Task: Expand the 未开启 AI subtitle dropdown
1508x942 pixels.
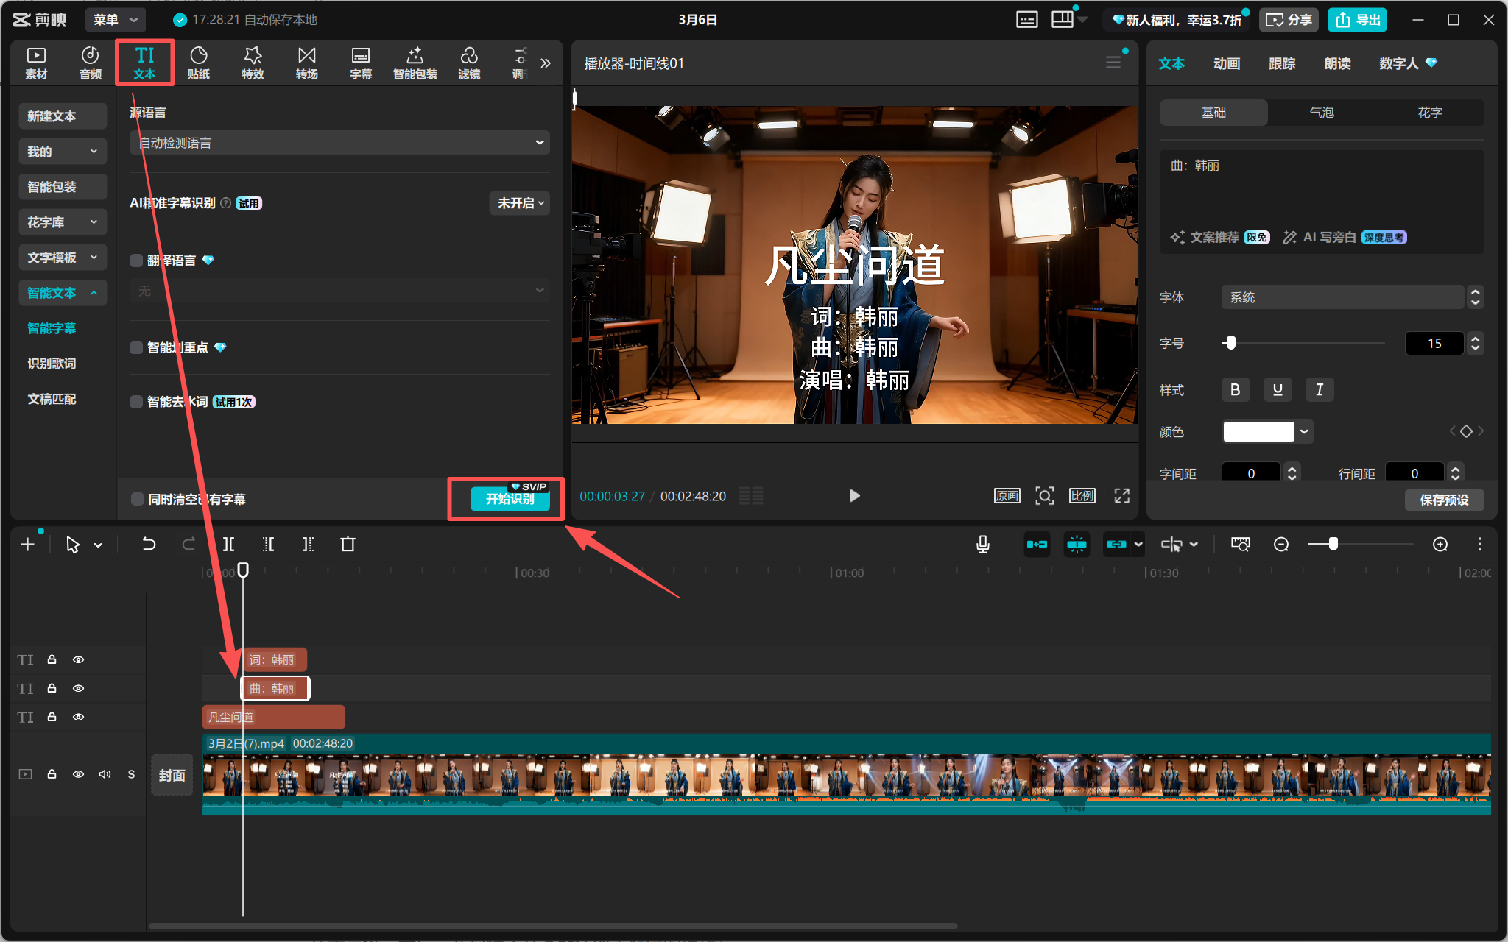Action: [x=520, y=203]
